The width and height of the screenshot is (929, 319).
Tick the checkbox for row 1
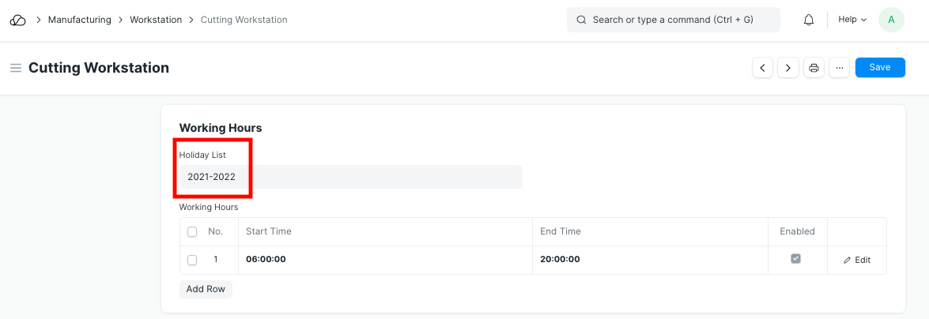[192, 260]
